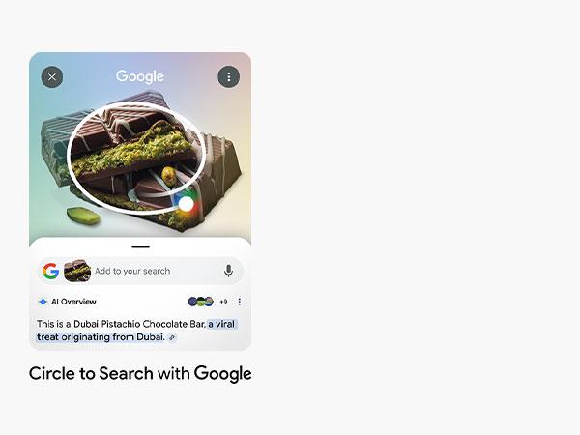
Task: Click the colorful Google G icon
Action: click(50, 271)
